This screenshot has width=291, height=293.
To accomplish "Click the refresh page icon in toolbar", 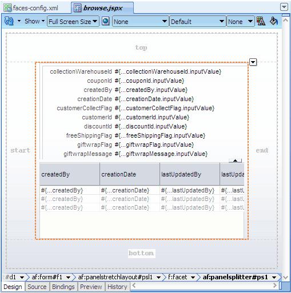I will click(x=9, y=21).
